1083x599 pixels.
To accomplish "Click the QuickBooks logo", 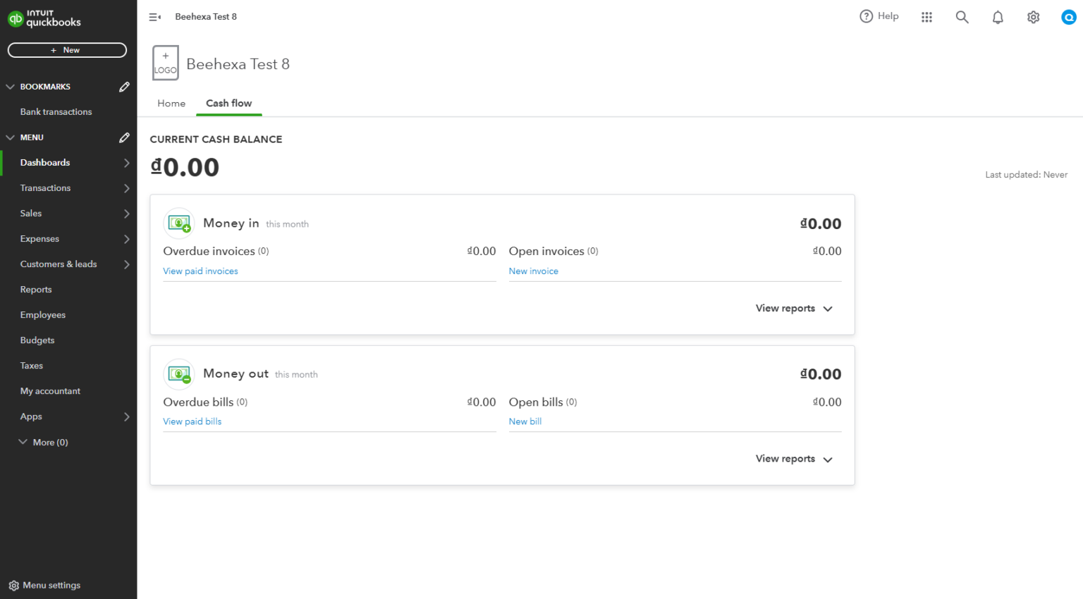I will pos(44,18).
